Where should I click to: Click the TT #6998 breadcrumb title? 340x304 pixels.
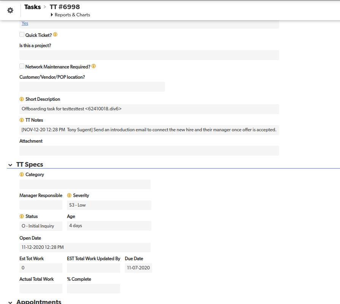(65, 7)
